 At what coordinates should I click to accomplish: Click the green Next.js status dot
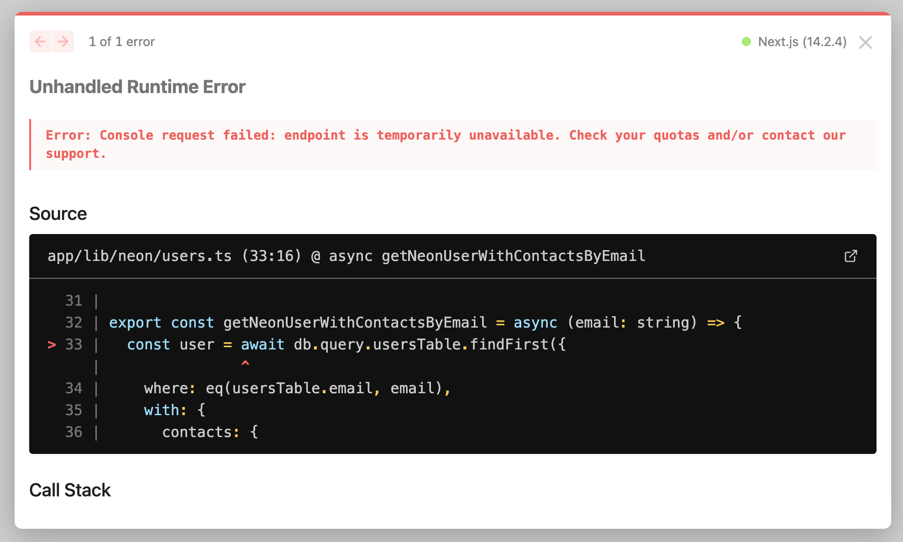(x=746, y=42)
